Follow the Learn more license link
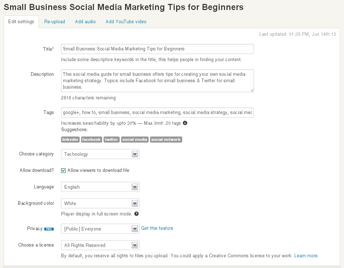 [x=306, y=256]
